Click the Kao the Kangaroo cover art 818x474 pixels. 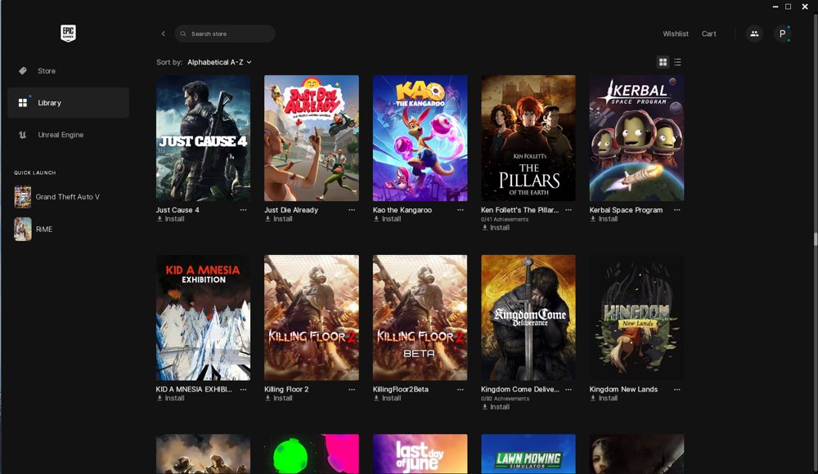(420, 138)
